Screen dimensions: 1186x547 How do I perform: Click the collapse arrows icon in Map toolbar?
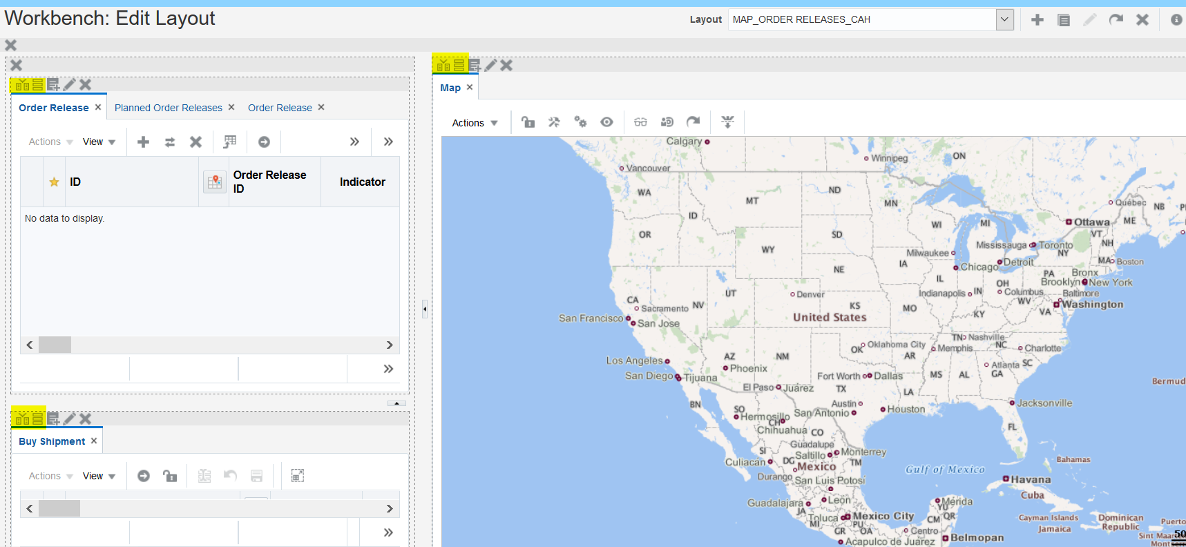tap(727, 122)
